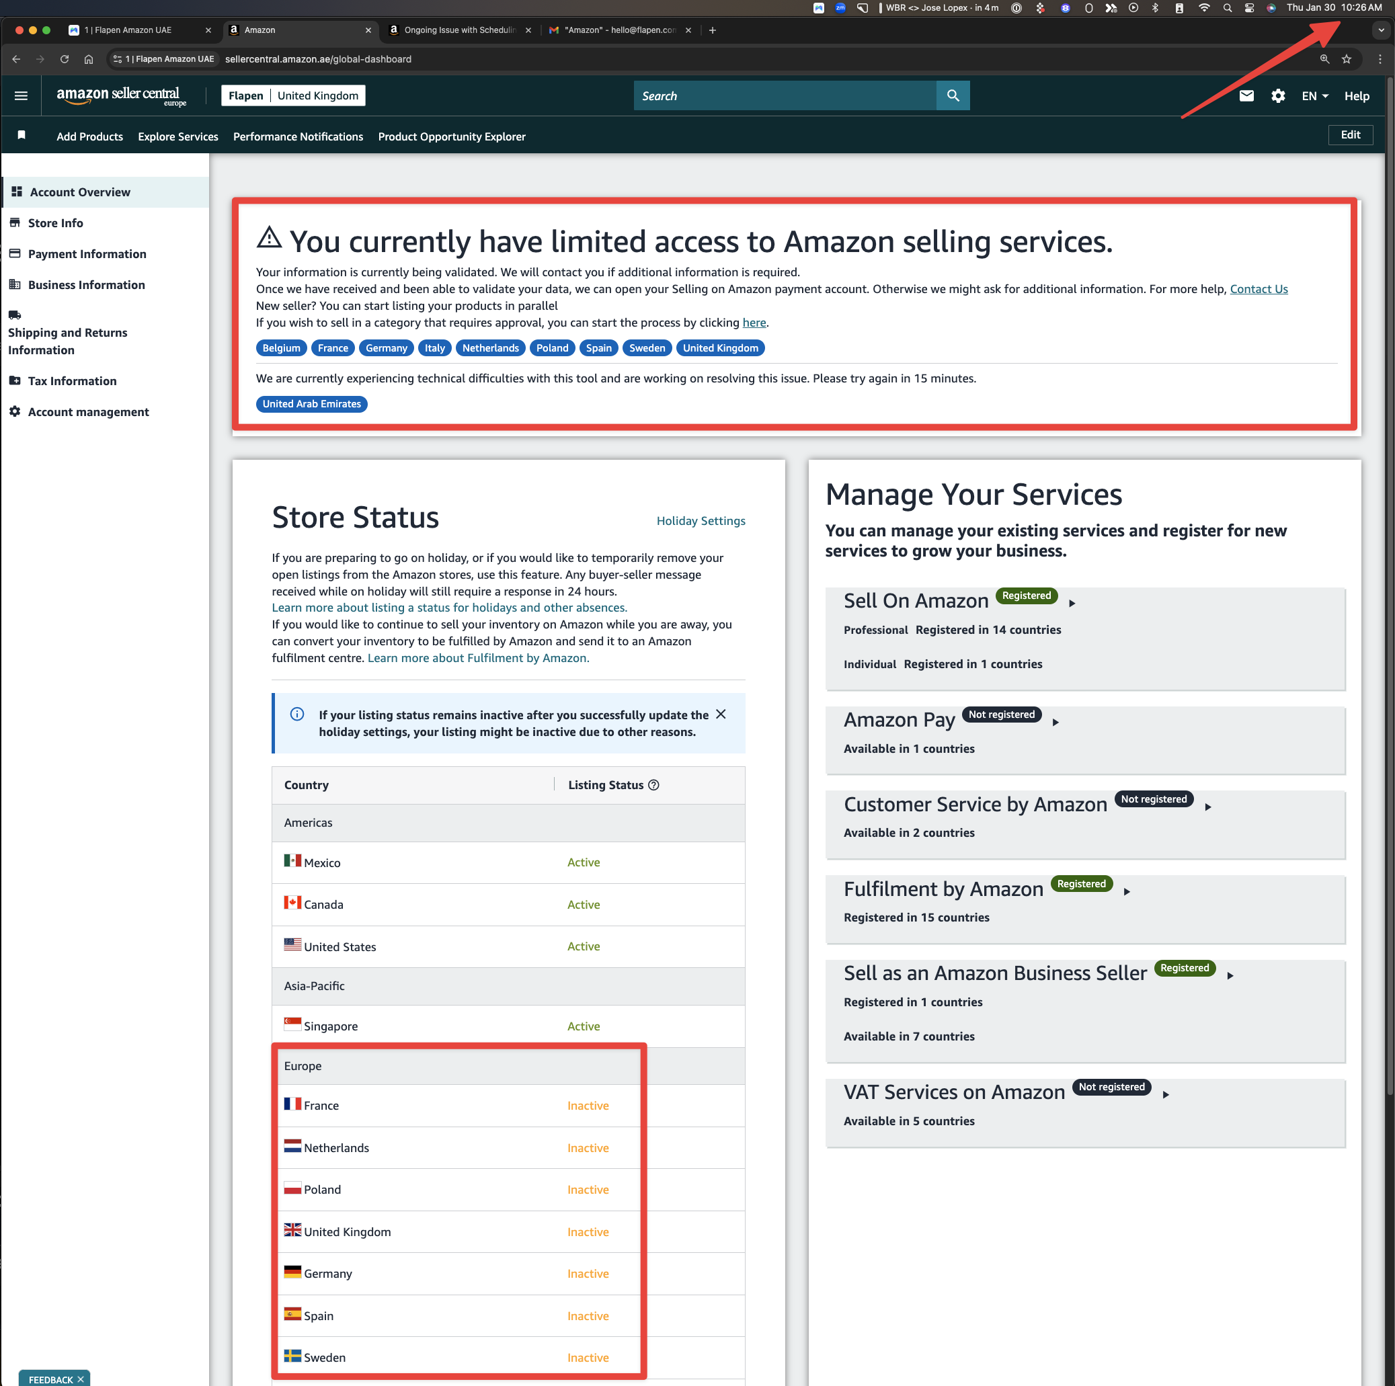Open macOS Control Center icon

pyautogui.click(x=1249, y=8)
